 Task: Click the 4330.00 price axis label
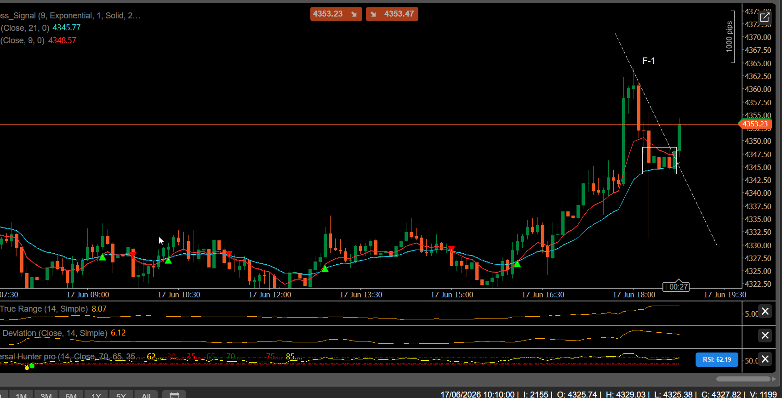[758, 245]
